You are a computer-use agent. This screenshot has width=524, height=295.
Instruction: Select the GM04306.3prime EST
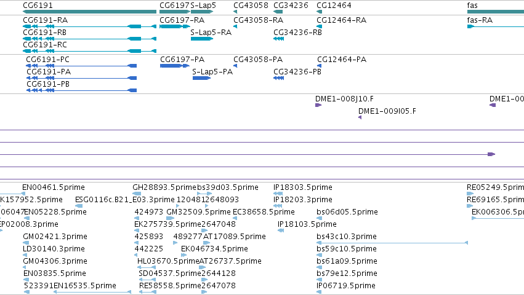[25, 267]
